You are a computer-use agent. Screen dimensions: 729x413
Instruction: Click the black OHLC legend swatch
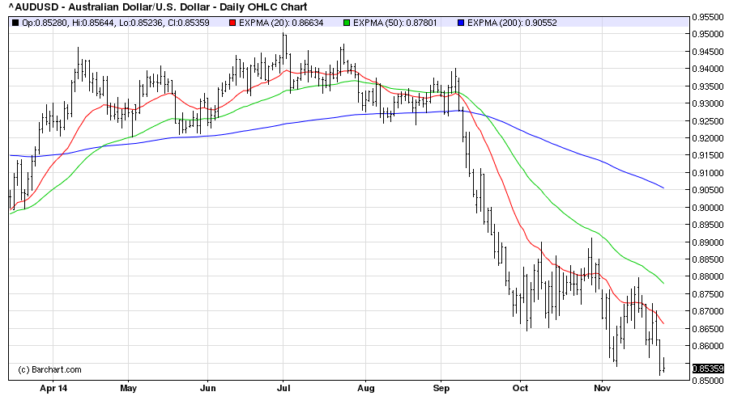pos(17,22)
